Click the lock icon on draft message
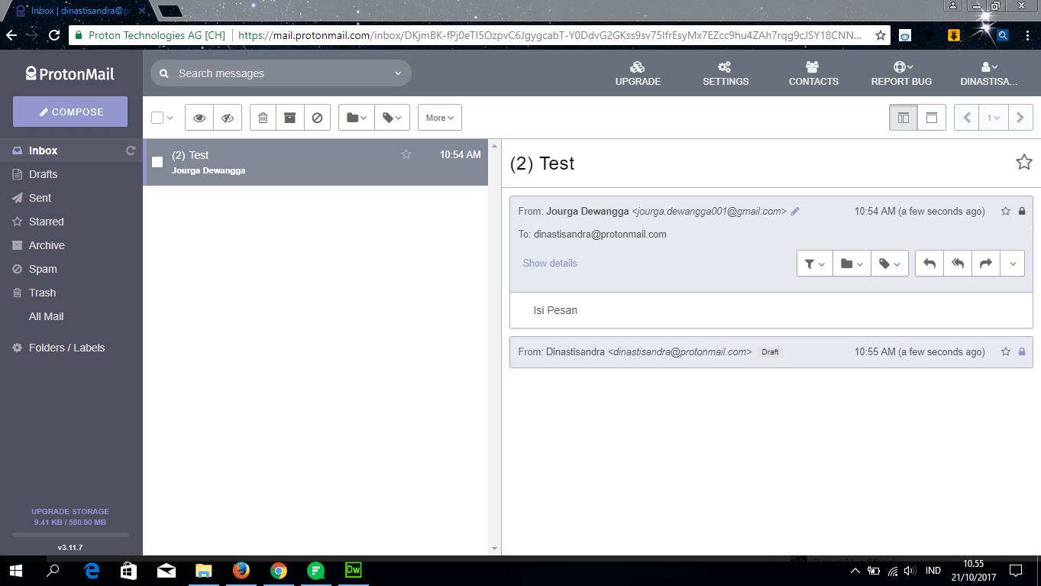This screenshot has height=586, width=1041. click(1022, 351)
